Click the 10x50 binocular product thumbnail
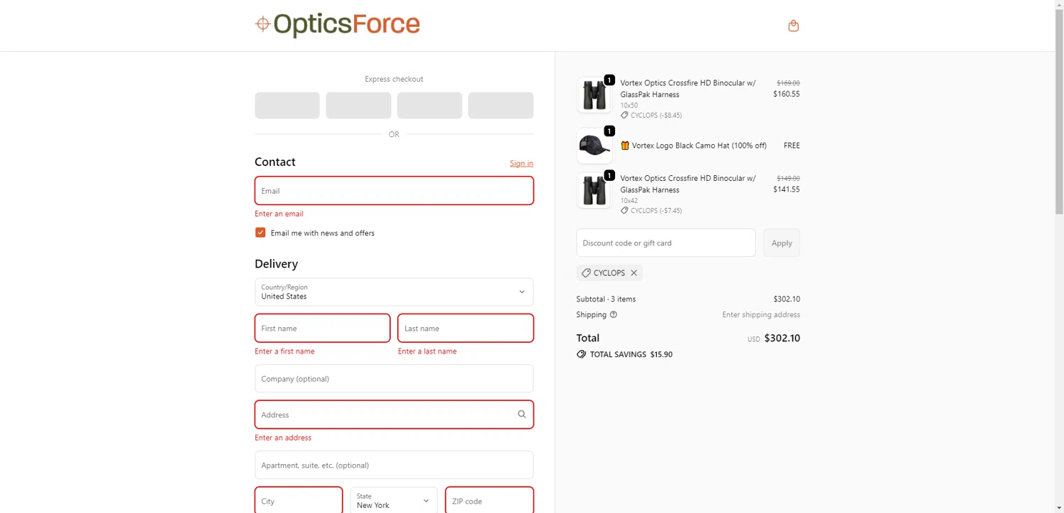The width and height of the screenshot is (1064, 513). pos(594,94)
